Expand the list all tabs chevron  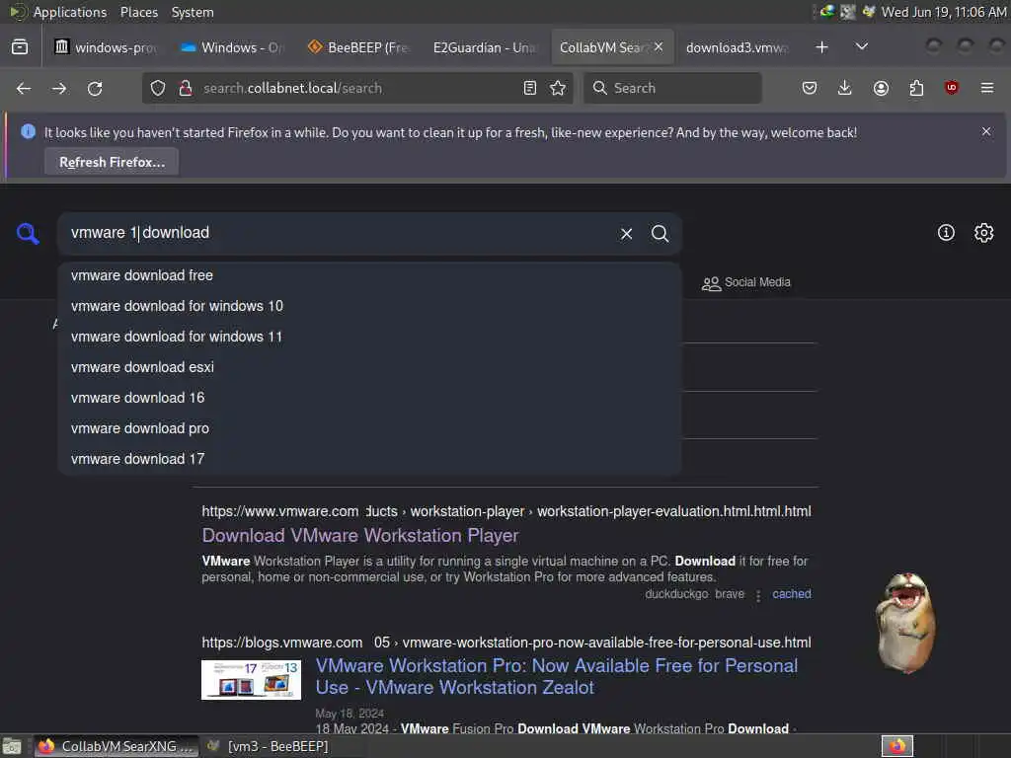[861, 47]
